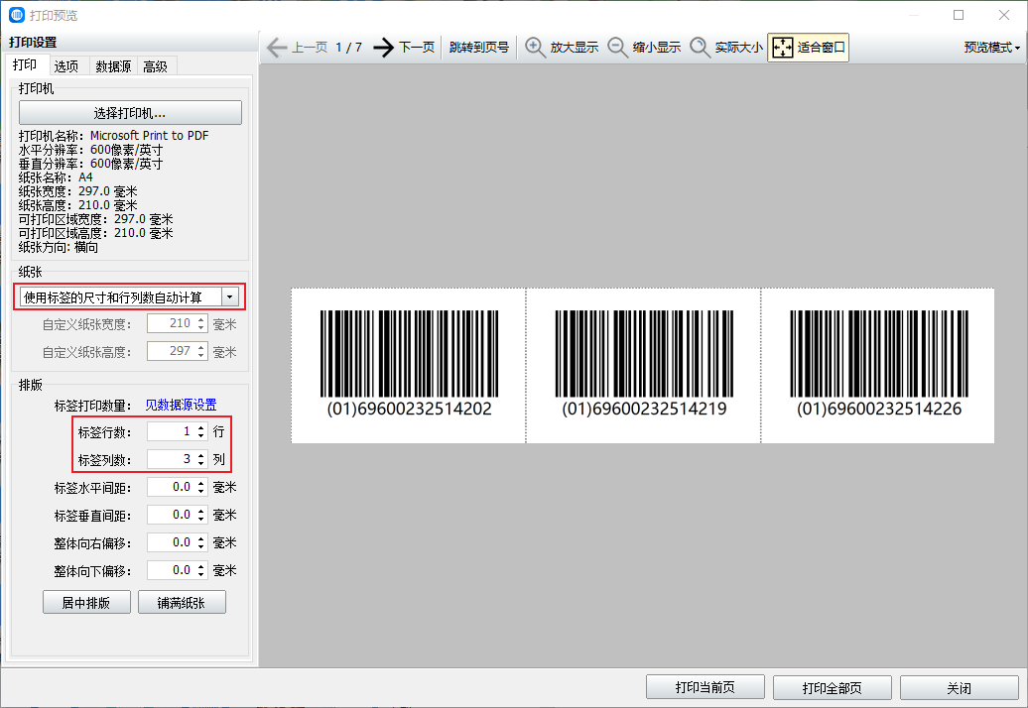Increase 标签水平间距 horizontal spacing
Screen dimensions: 1028x708
[201, 483]
